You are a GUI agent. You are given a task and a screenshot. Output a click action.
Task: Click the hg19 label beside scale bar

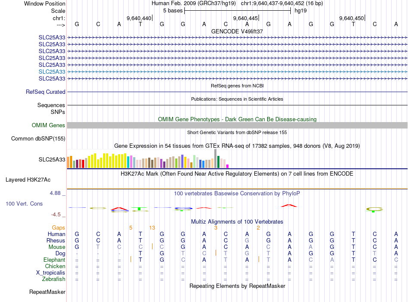pos(301,11)
